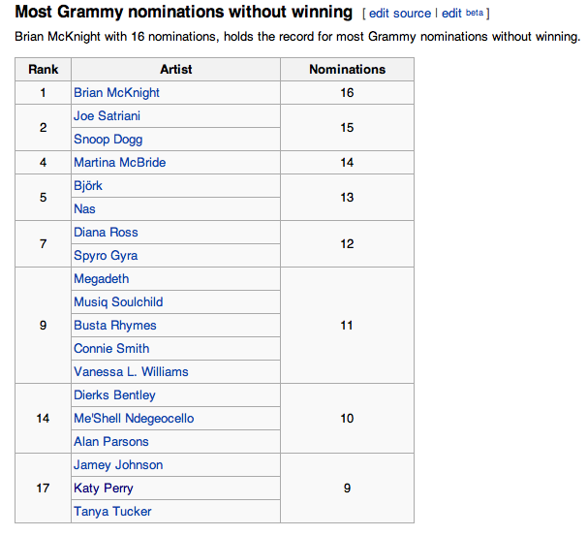587x536 pixels.
Task: Open the Nas artist link
Action: click(x=84, y=209)
